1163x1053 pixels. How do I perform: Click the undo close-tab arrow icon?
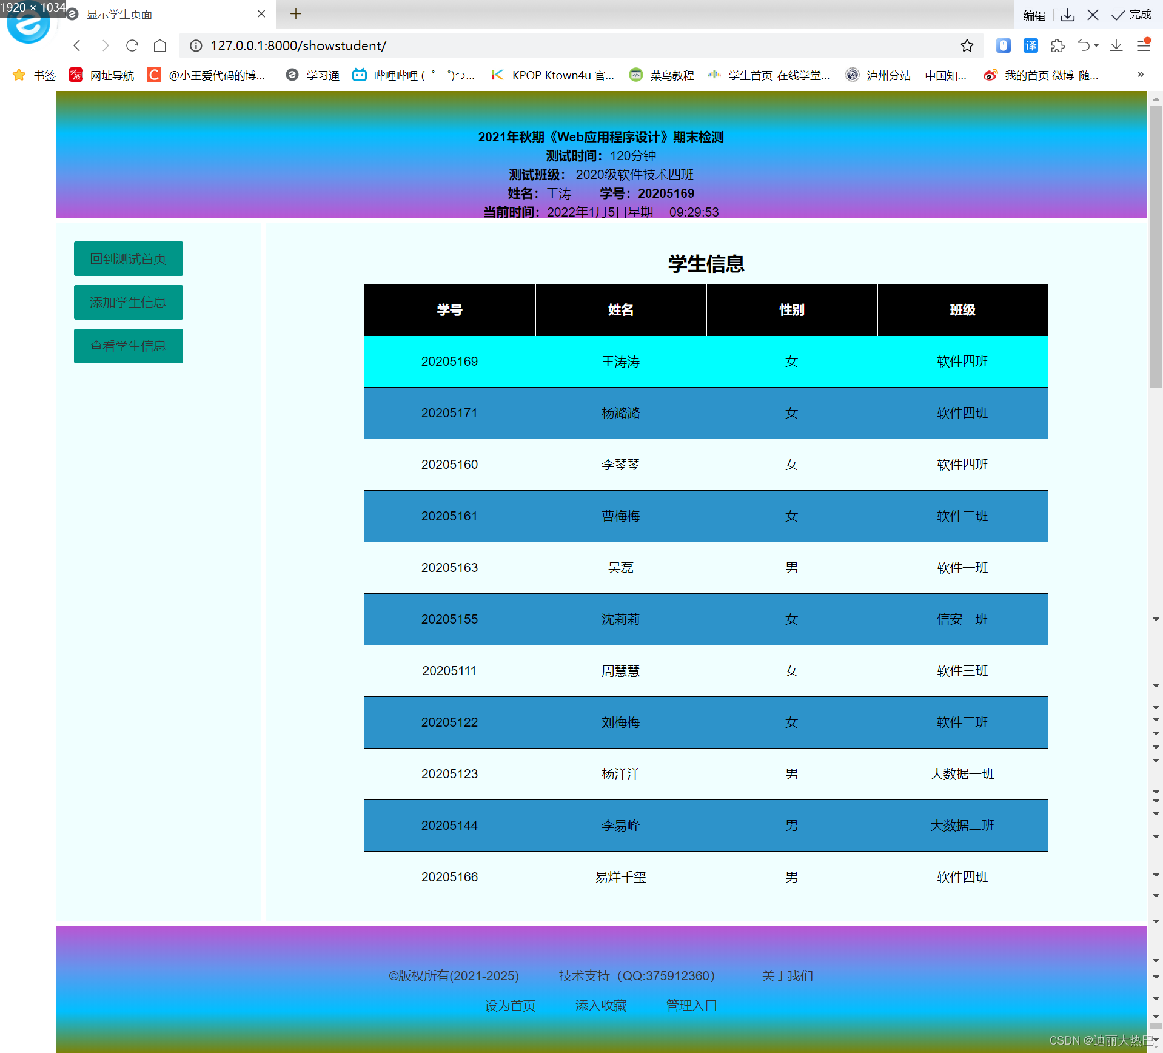(1084, 45)
